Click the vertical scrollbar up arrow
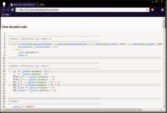The image size is (167, 113). [x=164, y=18]
